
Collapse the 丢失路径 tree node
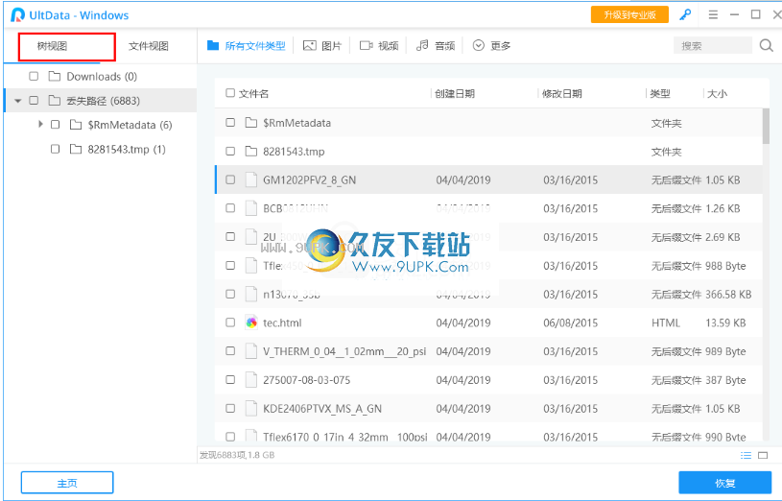(18, 101)
